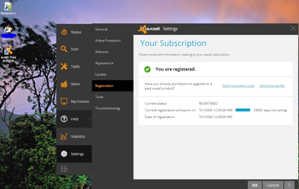Select the desktop shortcut with blue scribble
This screenshot has height=189, width=299.
[x=8, y=33]
